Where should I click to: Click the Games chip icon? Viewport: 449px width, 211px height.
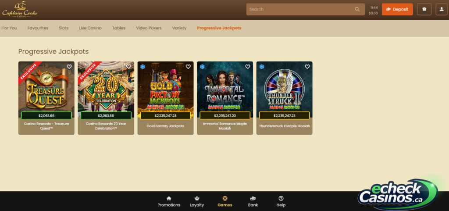click(x=225, y=198)
